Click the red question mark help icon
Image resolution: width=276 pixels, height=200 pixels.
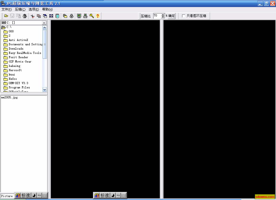[x=98, y=16]
